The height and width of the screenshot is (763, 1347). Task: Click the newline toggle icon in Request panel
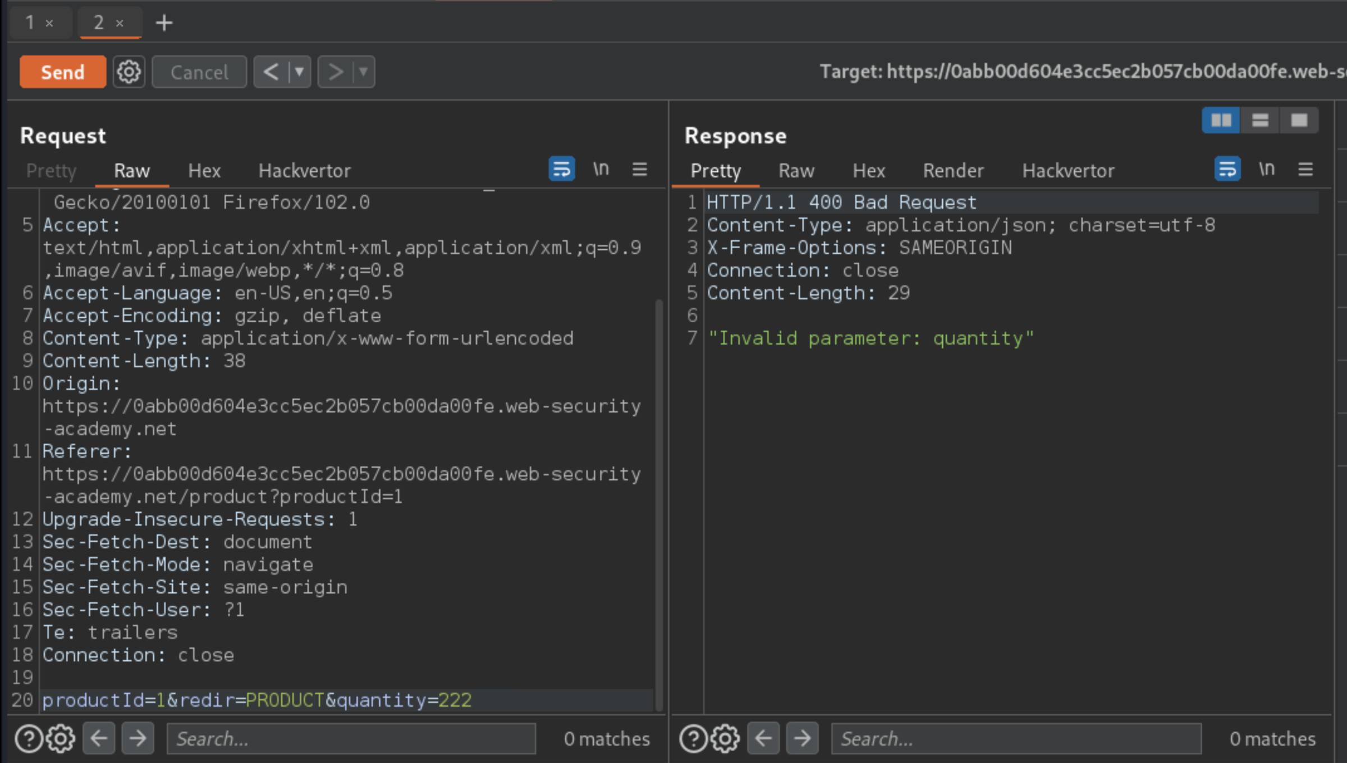[601, 170]
